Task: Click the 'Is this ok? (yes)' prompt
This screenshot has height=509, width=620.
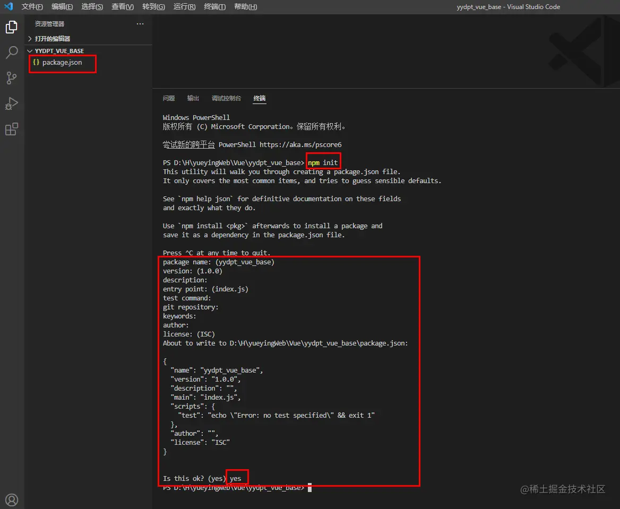Action: [194, 479]
